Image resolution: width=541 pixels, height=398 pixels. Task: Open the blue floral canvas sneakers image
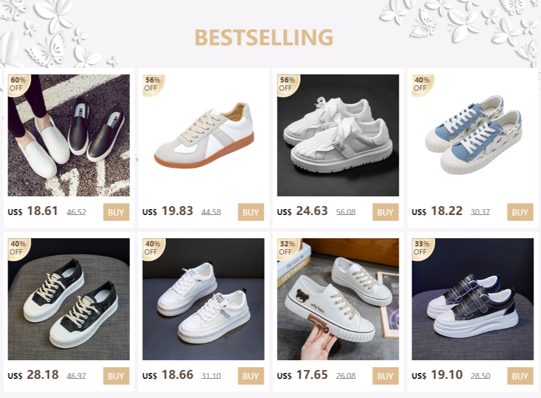(473, 135)
